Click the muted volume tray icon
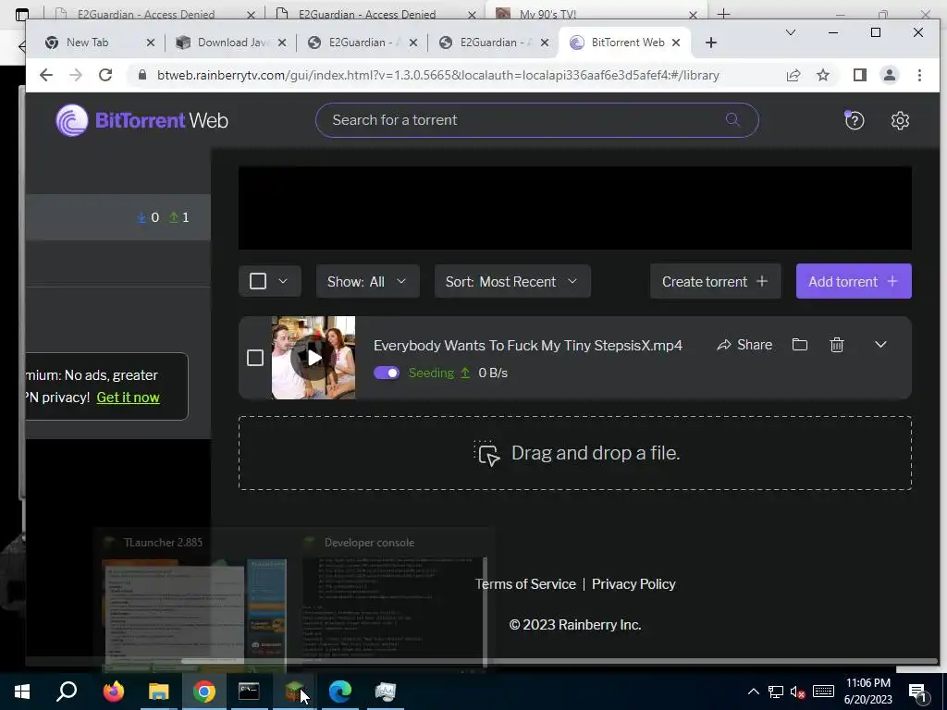Viewport: 947px width, 710px height. click(x=797, y=692)
